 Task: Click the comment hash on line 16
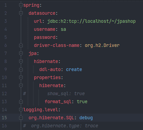pyautogui.click(x=24, y=126)
